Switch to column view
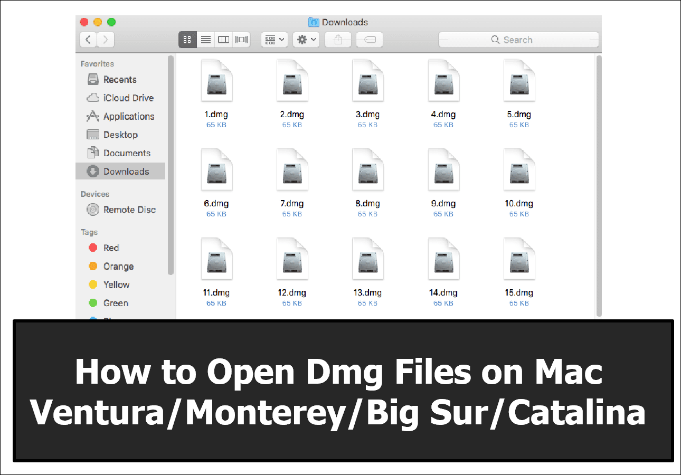The height and width of the screenshot is (475, 681). click(224, 40)
